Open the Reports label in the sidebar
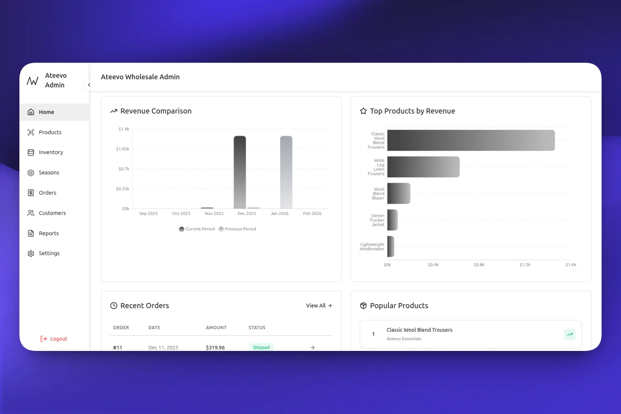Screen dimensions: 621x414 click(49, 233)
